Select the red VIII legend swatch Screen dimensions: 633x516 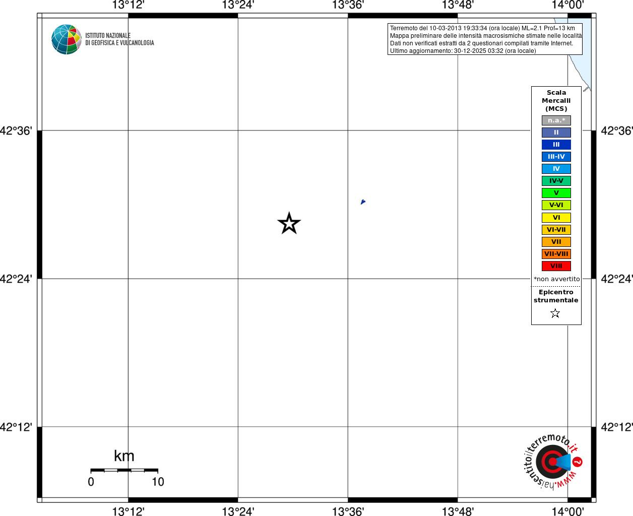click(556, 266)
